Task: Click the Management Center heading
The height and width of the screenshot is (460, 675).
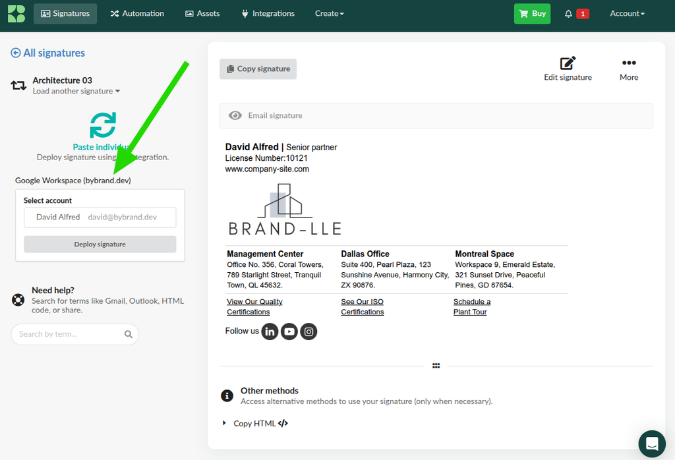Action: coord(265,254)
